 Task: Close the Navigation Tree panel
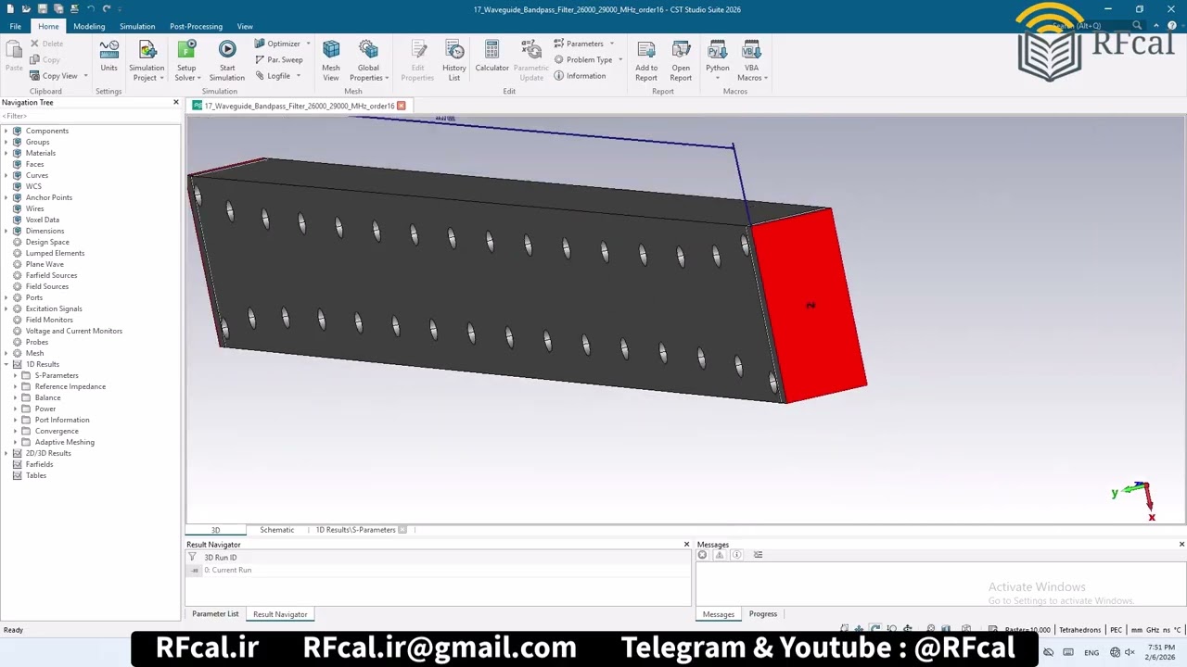tap(176, 102)
